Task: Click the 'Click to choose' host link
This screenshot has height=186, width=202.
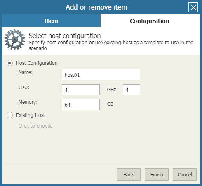Action: [35, 126]
